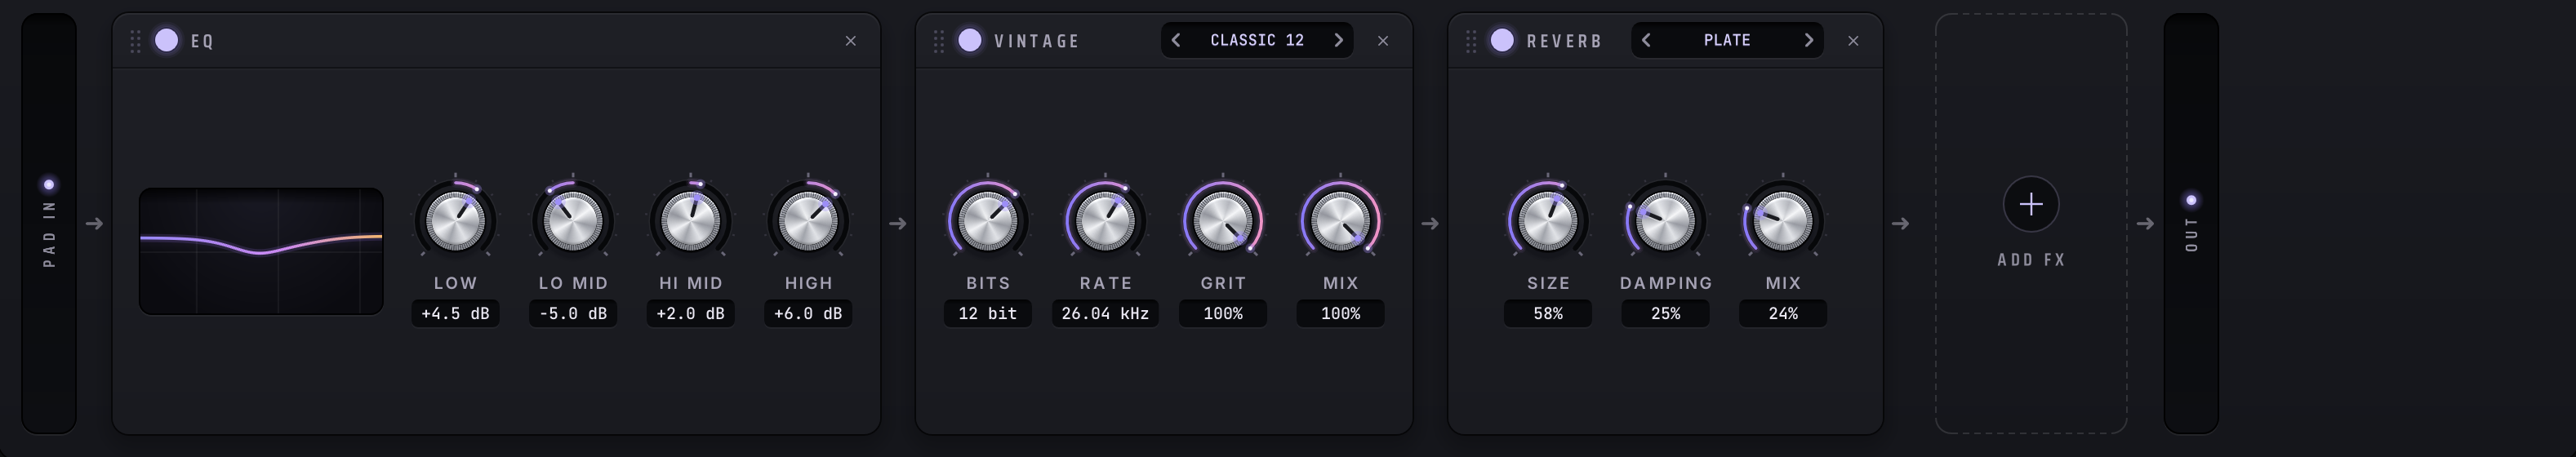Go to previous VINTAGE preset arrow
Image resolution: width=2576 pixels, height=457 pixels.
tap(1176, 40)
